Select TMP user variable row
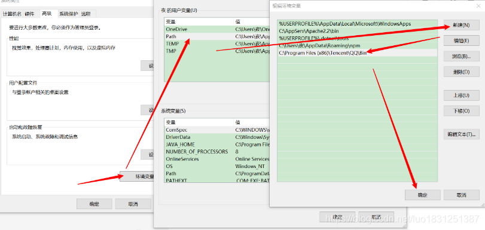This screenshot has width=485, height=230. tap(218, 51)
